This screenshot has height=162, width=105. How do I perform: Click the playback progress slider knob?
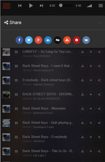[61, 5]
